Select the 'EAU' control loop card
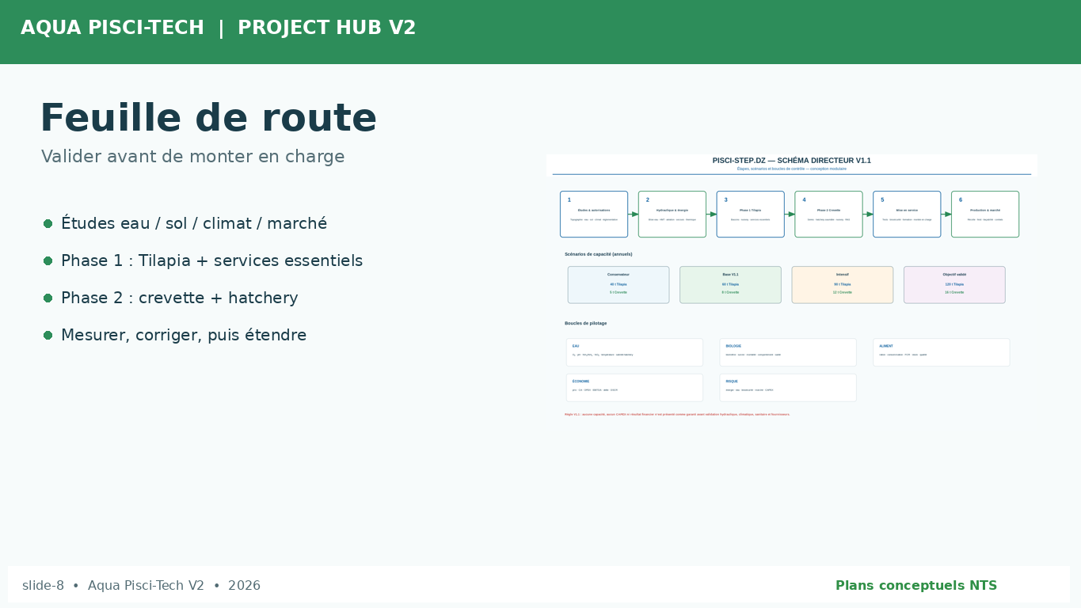1081x608 pixels. [x=634, y=352]
